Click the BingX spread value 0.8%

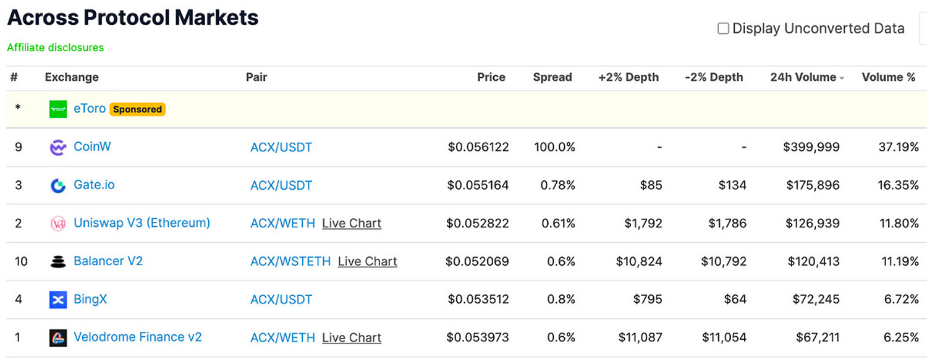click(562, 299)
